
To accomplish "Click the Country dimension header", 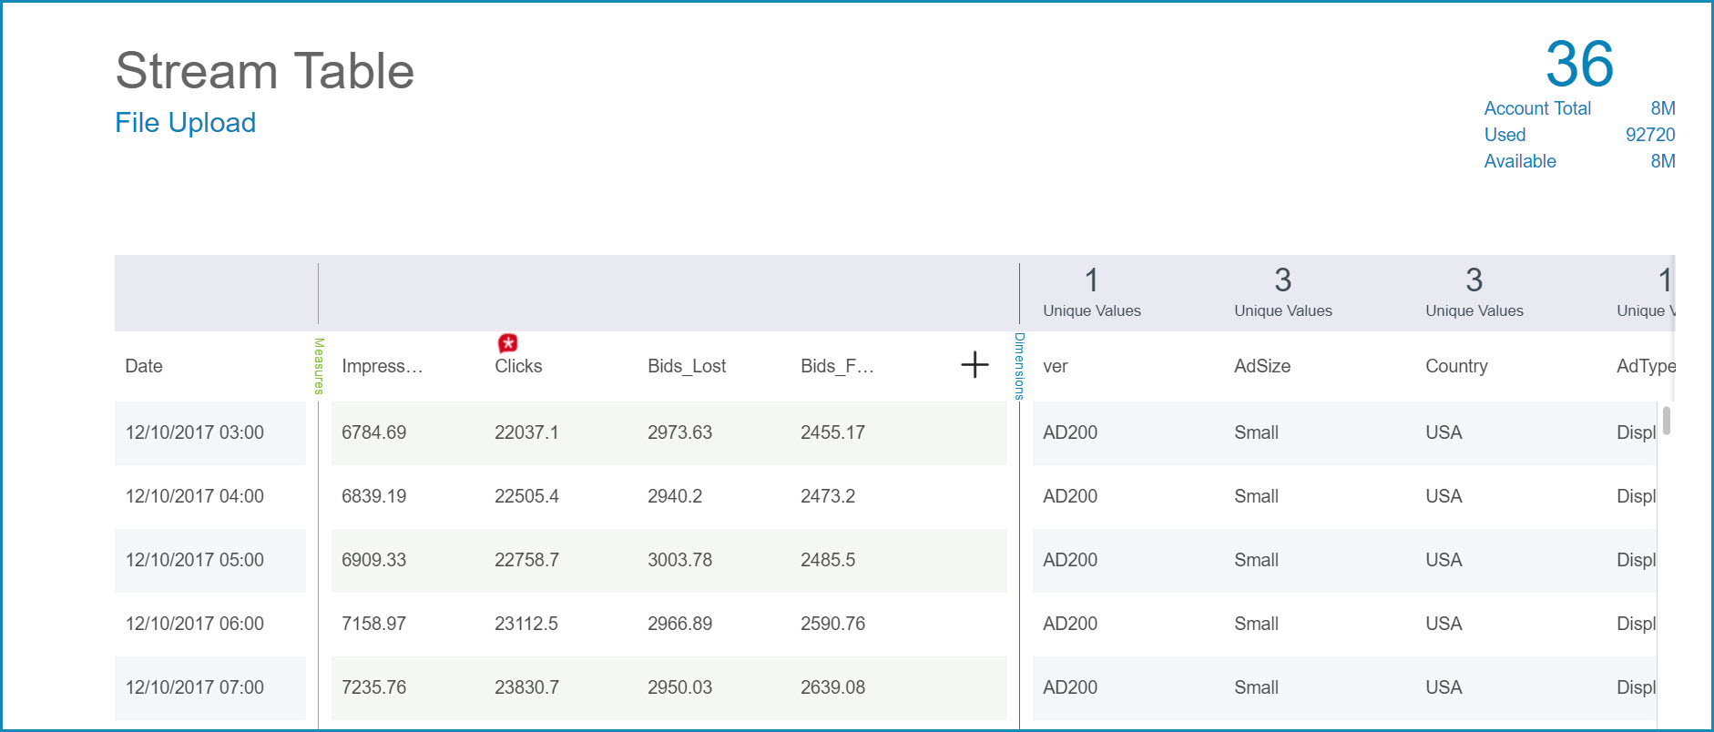I will pos(1456,366).
